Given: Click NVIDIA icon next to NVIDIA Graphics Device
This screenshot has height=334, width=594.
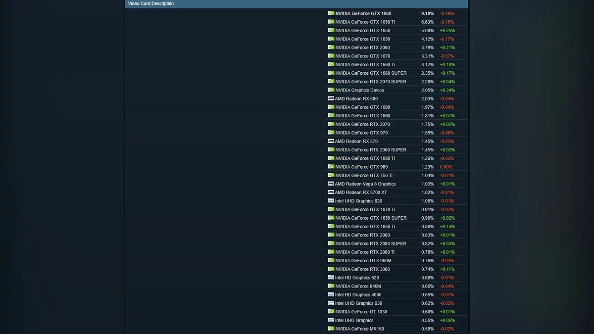Looking at the screenshot, I should pyautogui.click(x=331, y=90).
